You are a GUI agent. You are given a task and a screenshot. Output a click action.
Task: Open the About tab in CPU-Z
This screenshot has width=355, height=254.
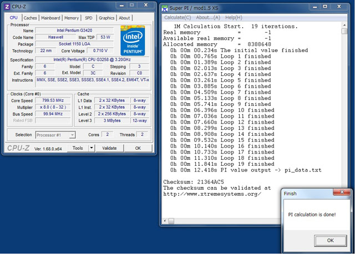click(x=124, y=18)
